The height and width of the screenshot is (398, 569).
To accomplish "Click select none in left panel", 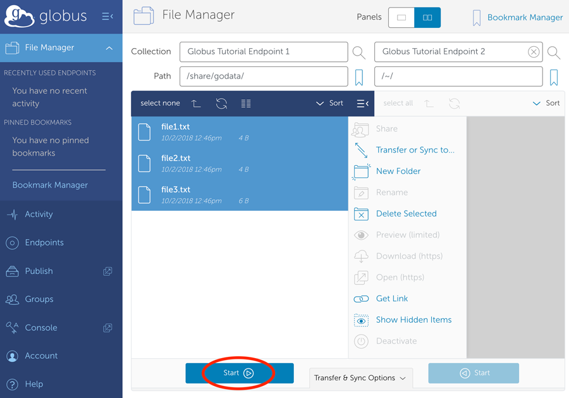I will [160, 103].
